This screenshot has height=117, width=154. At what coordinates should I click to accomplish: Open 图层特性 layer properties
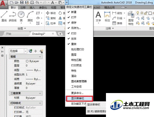(x=131, y=18)
